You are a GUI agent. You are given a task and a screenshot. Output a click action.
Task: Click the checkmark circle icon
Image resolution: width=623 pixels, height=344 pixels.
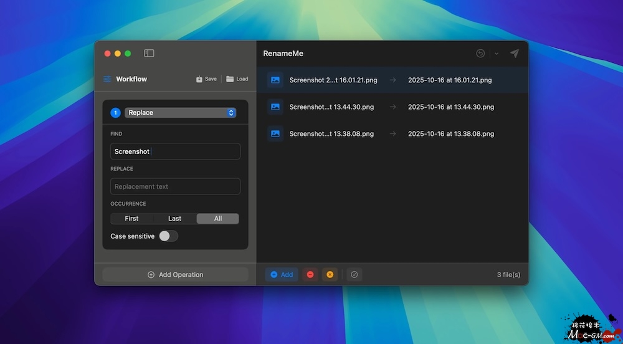tap(354, 274)
